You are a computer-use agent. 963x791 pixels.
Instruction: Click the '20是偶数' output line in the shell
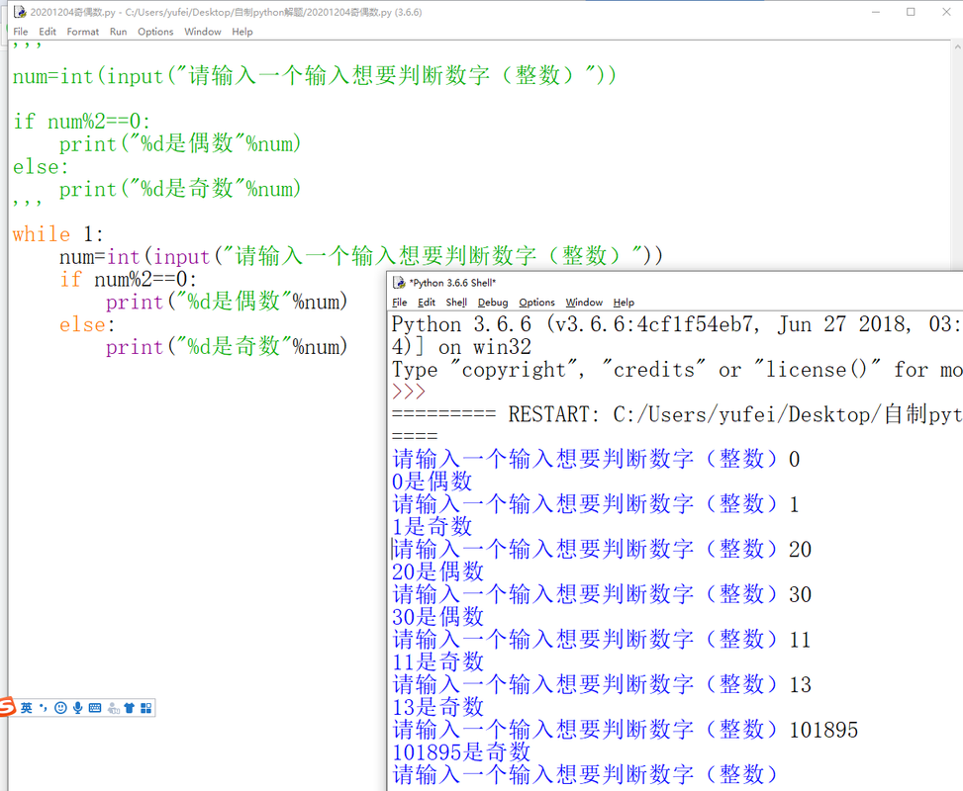click(x=437, y=571)
